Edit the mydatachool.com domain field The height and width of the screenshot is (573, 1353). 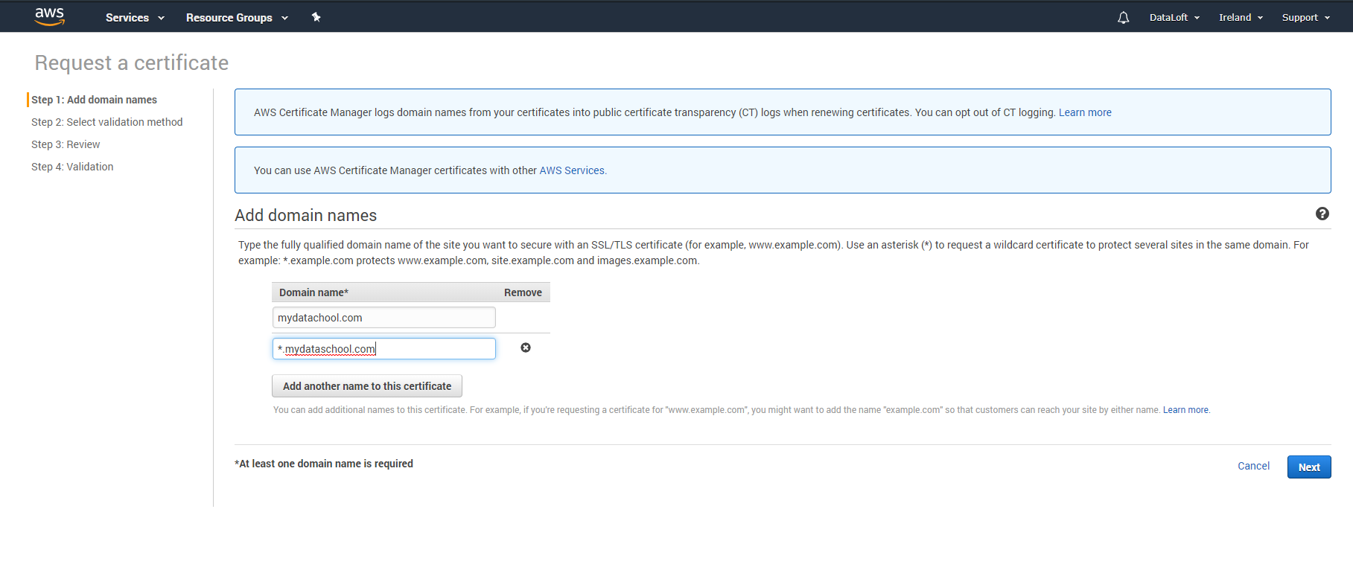coord(383,318)
